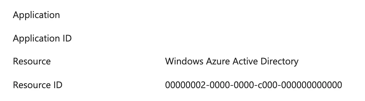Click ID in the Application ID label
The height and width of the screenshot is (101, 365).
(67, 39)
